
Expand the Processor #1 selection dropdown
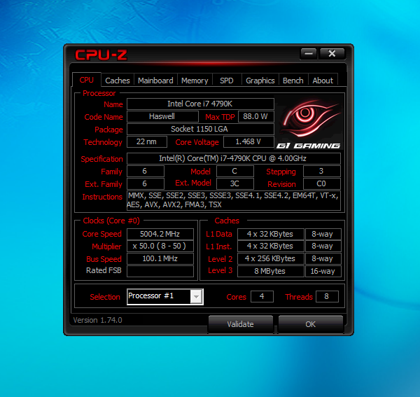(196, 297)
